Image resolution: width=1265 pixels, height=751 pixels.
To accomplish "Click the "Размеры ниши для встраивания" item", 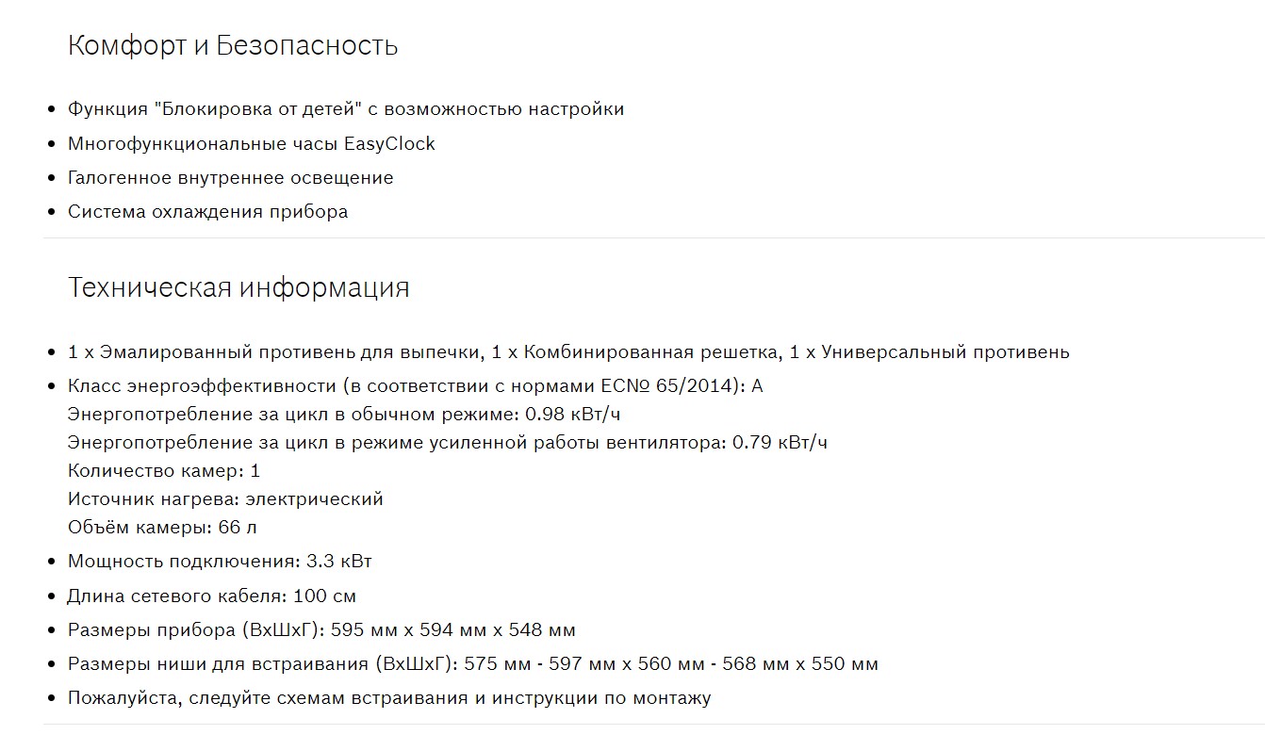I will [472, 664].
